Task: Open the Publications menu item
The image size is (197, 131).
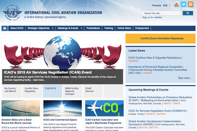Action: [93, 28]
